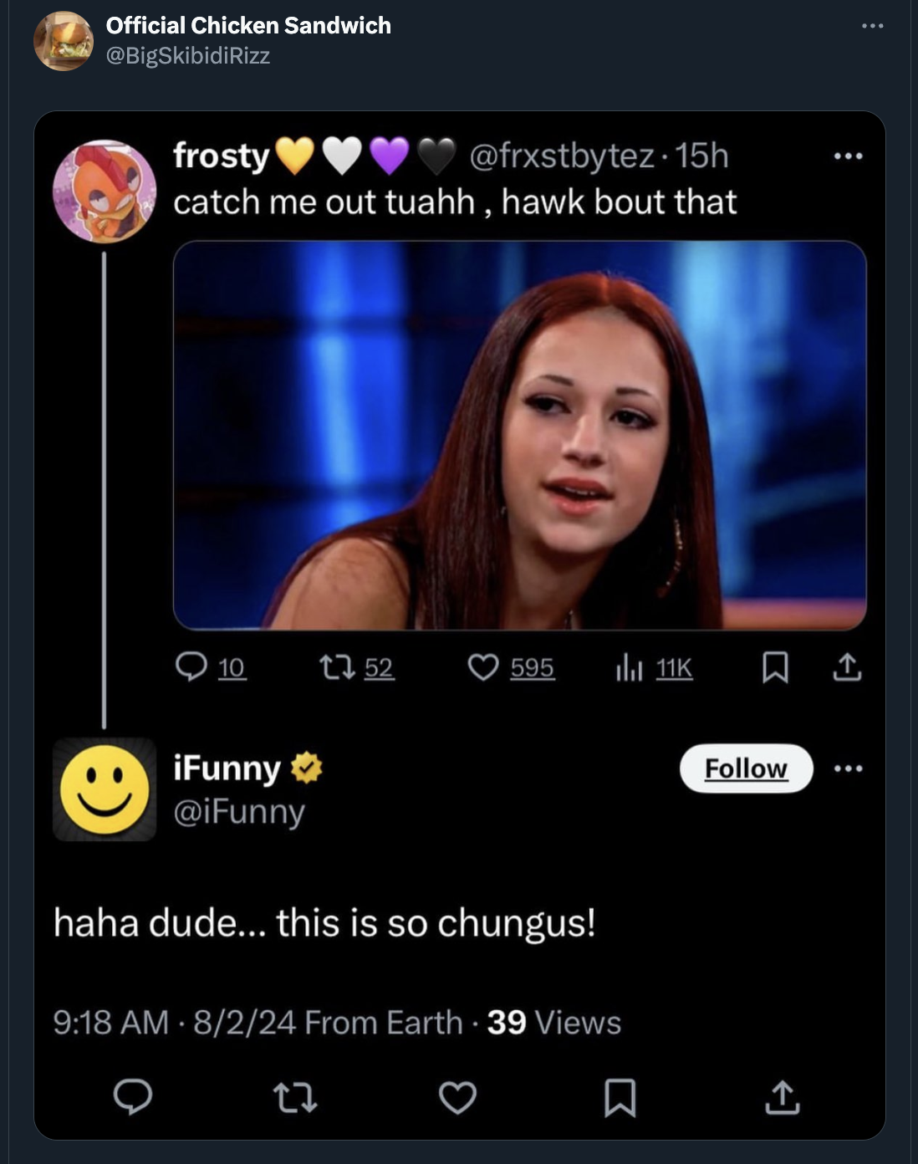Image resolution: width=918 pixels, height=1164 pixels.
Task: Open the attached image in frosty's tweet
Action: pos(519,435)
